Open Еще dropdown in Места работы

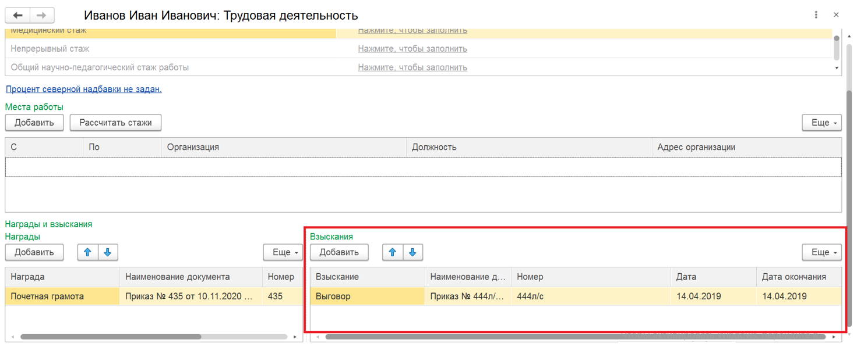pyautogui.click(x=821, y=123)
